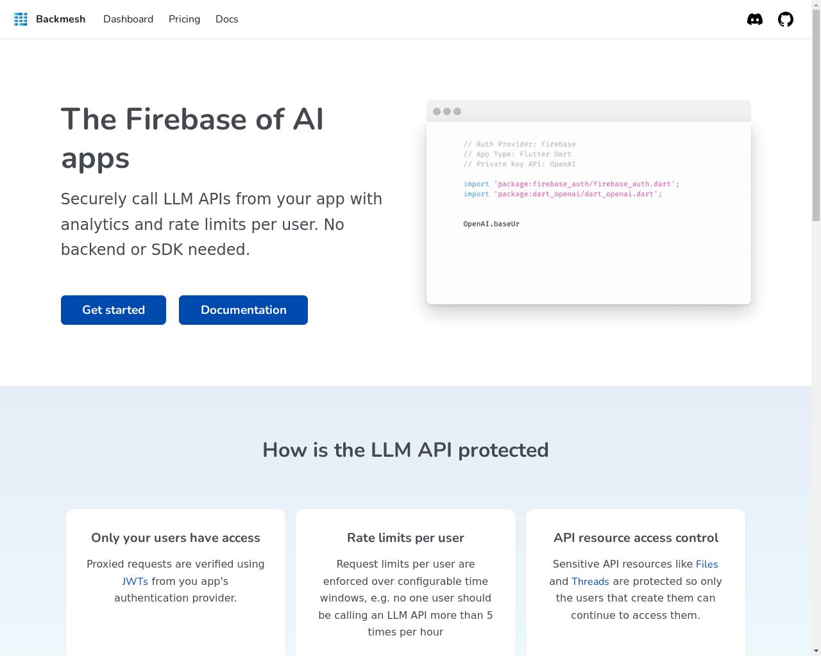Click the 'Only your users have access' card title
821x656 pixels.
pyautogui.click(x=176, y=537)
